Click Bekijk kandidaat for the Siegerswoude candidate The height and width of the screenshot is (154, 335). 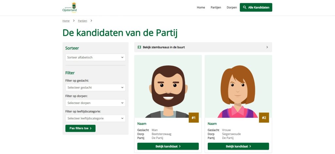click(x=238, y=146)
